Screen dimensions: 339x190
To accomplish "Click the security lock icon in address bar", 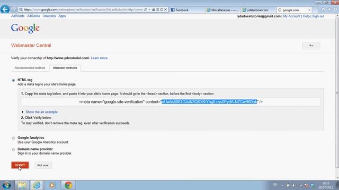I will (154, 9).
